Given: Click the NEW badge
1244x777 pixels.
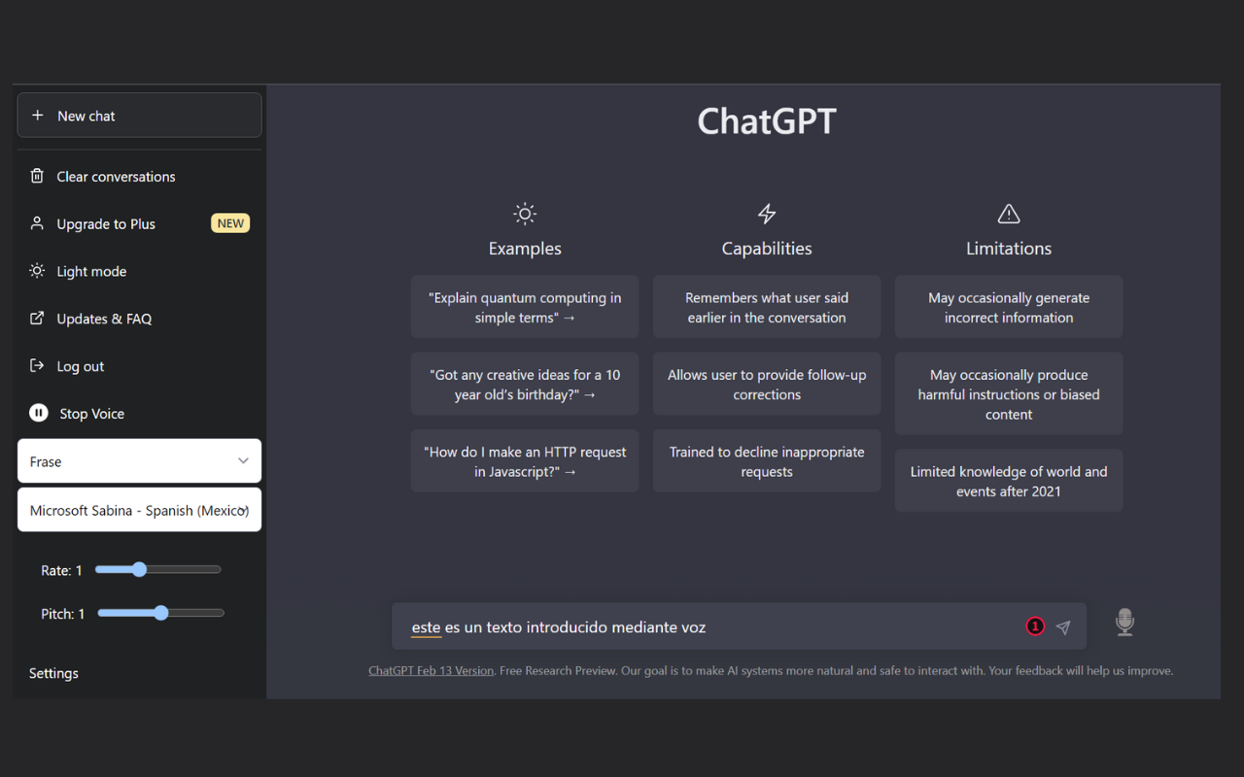Looking at the screenshot, I should (230, 223).
